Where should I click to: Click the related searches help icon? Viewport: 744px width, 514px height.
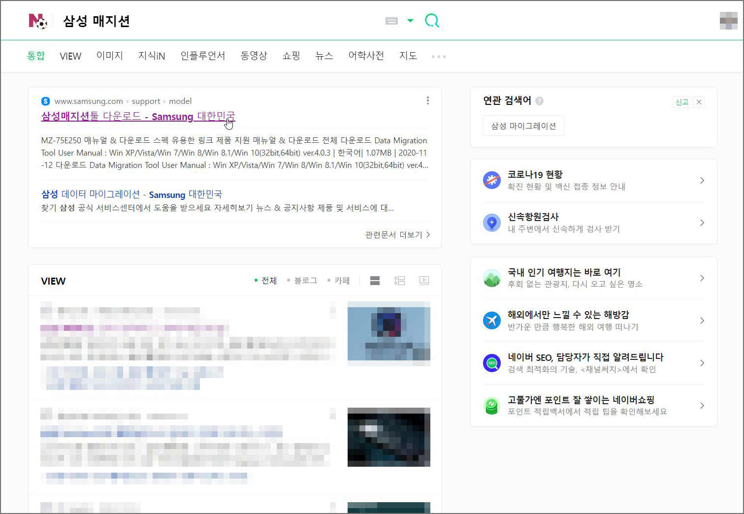(x=539, y=101)
